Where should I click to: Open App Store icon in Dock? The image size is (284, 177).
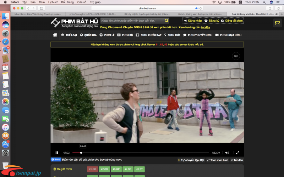[x=5, y=144]
